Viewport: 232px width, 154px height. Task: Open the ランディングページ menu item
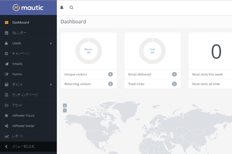coord(25,95)
